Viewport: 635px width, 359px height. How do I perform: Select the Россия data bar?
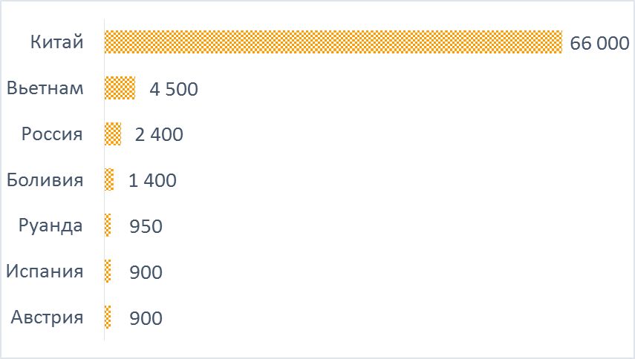[113, 134]
